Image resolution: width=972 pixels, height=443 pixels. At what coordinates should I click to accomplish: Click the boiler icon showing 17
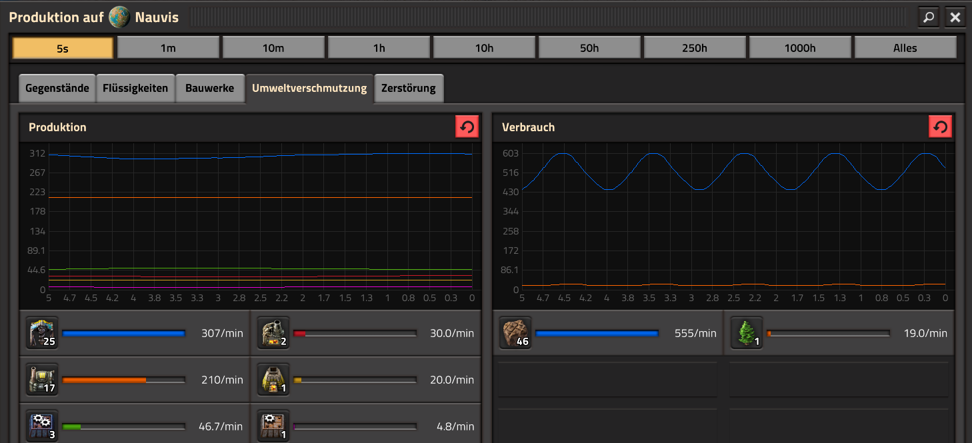point(42,380)
